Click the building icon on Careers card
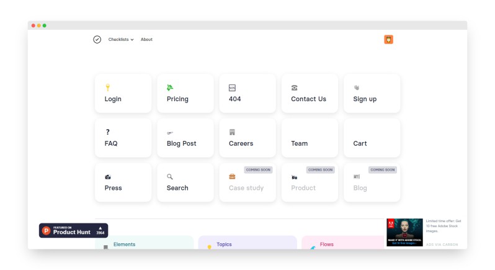 point(232,132)
